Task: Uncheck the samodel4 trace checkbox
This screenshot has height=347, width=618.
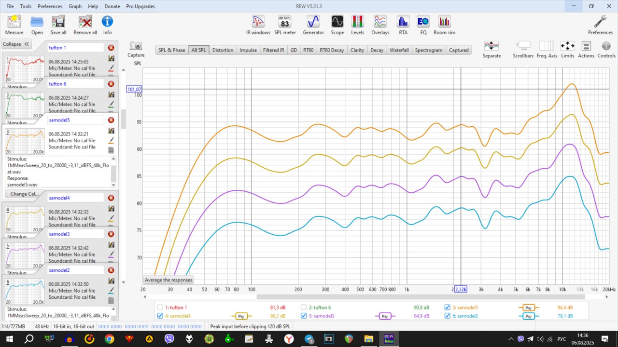Action: 160,316
